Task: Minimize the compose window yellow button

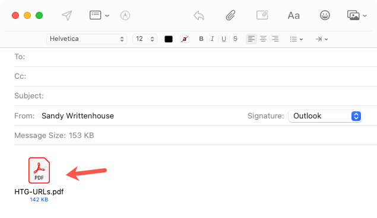Action: tap(27, 15)
